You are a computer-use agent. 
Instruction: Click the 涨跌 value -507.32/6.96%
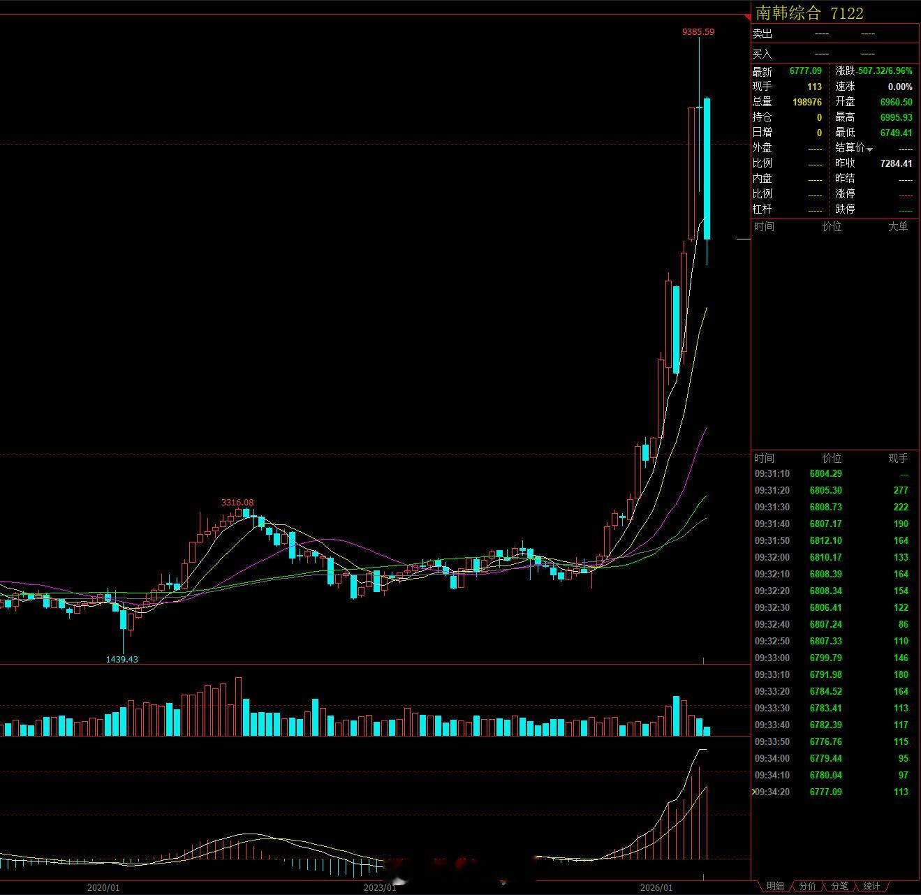pyautogui.click(x=885, y=71)
